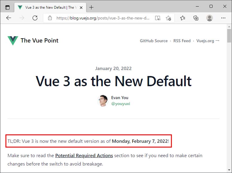Open Read Aloud immersive reader icon

click(158, 18)
